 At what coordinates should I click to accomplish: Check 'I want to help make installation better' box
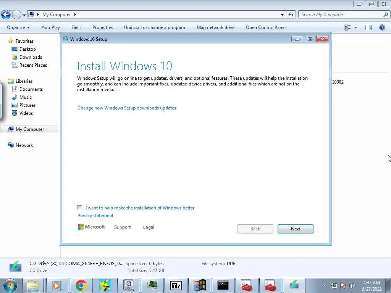pyautogui.click(x=79, y=208)
